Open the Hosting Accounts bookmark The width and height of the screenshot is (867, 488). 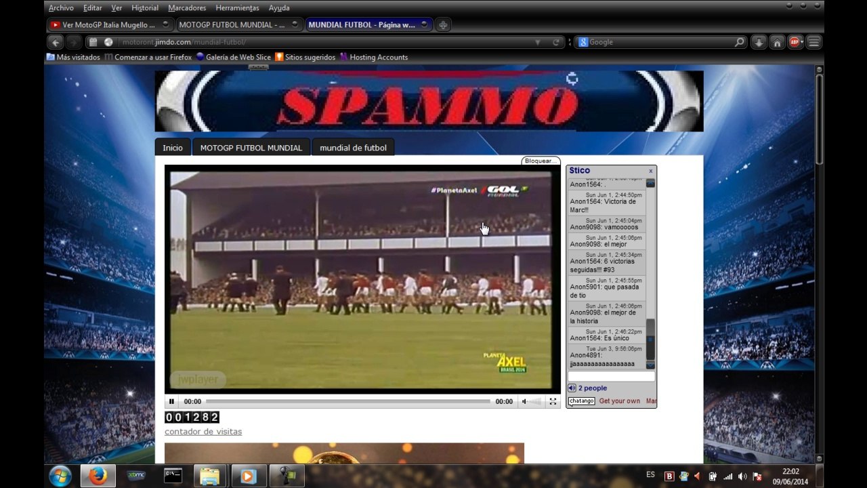pyautogui.click(x=374, y=58)
